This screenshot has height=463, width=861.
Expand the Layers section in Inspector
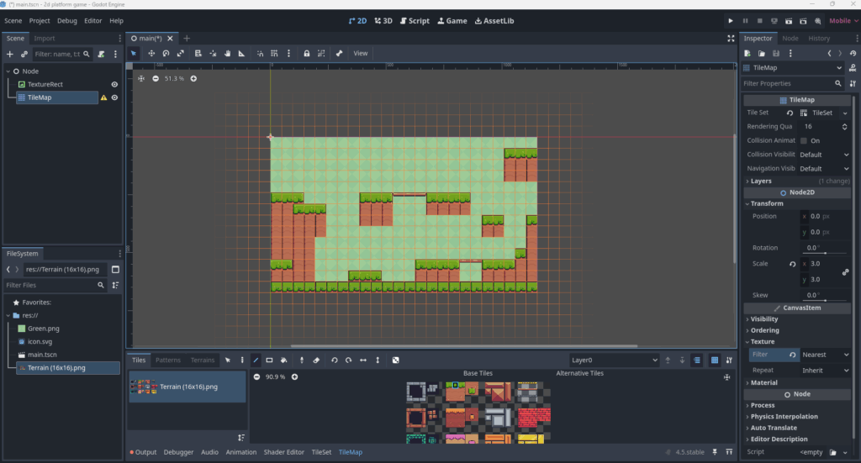[x=761, y=181]
